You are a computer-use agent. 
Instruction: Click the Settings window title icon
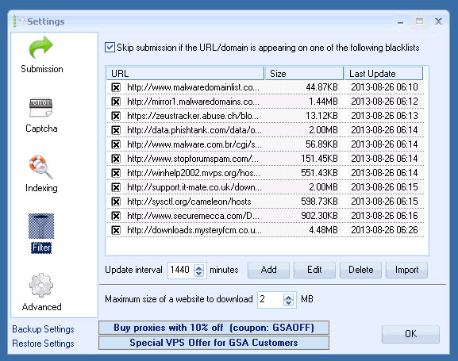(x=19, y=21)
